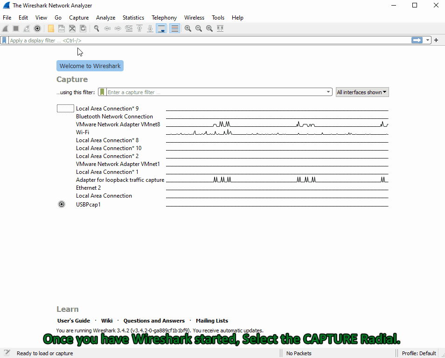Click the display filter input field
The image size is (445, 358).
(x=205, y=41)
